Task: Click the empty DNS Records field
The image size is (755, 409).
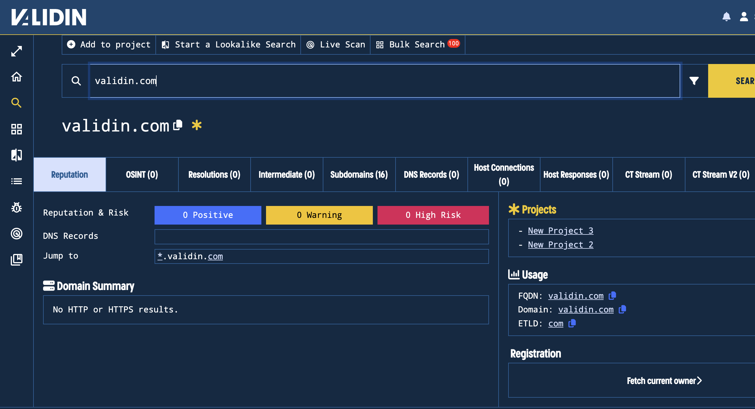Action: click(322, 237)
